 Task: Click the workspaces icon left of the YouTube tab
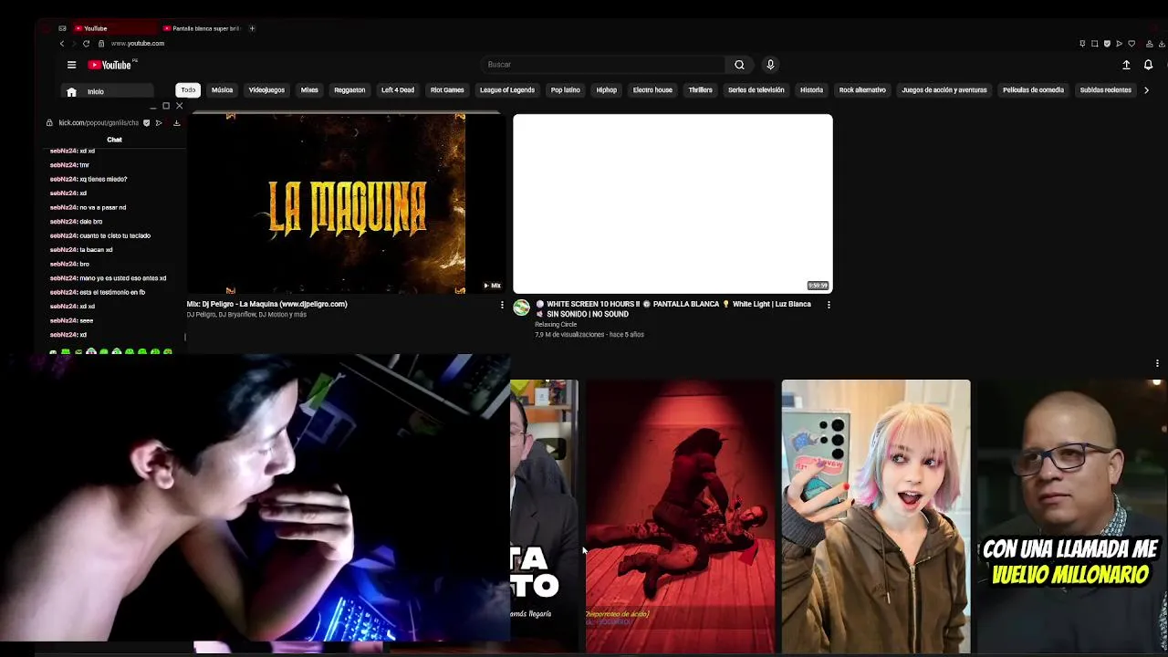[x=62, y=28]
